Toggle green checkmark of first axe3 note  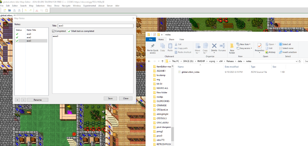click(17, 34)
